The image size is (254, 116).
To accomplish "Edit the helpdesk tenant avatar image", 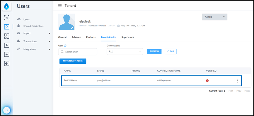I will pyautogui.click(x=72, y=28).
